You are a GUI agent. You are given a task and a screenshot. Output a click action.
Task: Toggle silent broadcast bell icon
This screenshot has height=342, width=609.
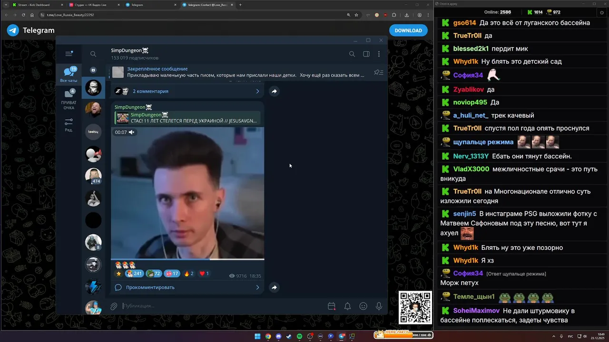[347, 306]
